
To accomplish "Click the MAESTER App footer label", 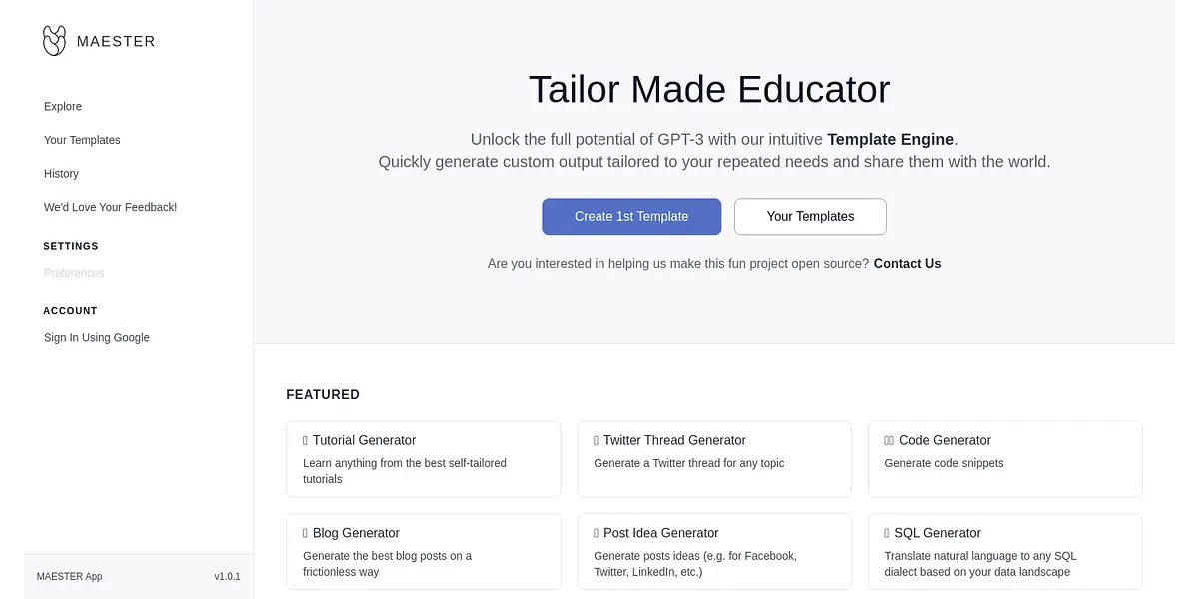I will [x=69, y=577].
